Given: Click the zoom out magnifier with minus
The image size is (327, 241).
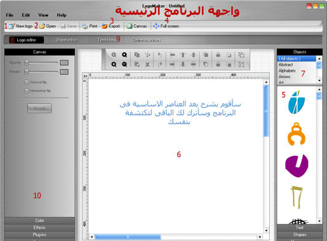Looking at the screenshot, I should [124, 64].
